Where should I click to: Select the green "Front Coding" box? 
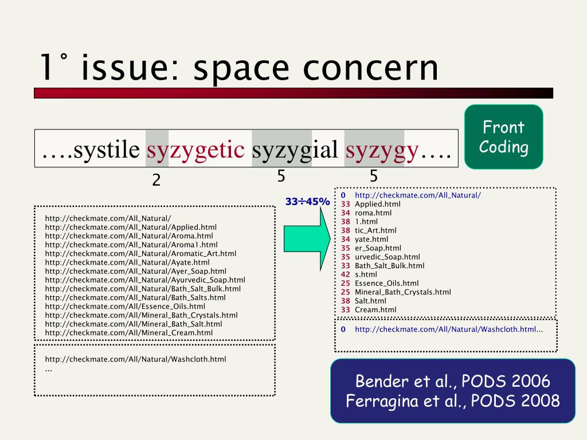tap(503, 137)
